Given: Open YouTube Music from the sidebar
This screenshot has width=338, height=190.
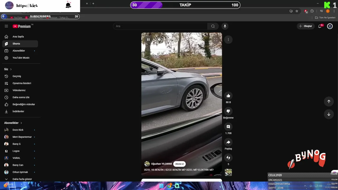Looking at the screenshot, I should pyautogui.click(x=20, y=58).
